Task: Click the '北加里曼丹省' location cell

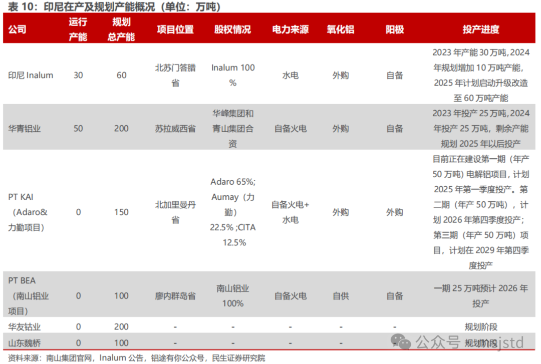Action: [175, 212]
